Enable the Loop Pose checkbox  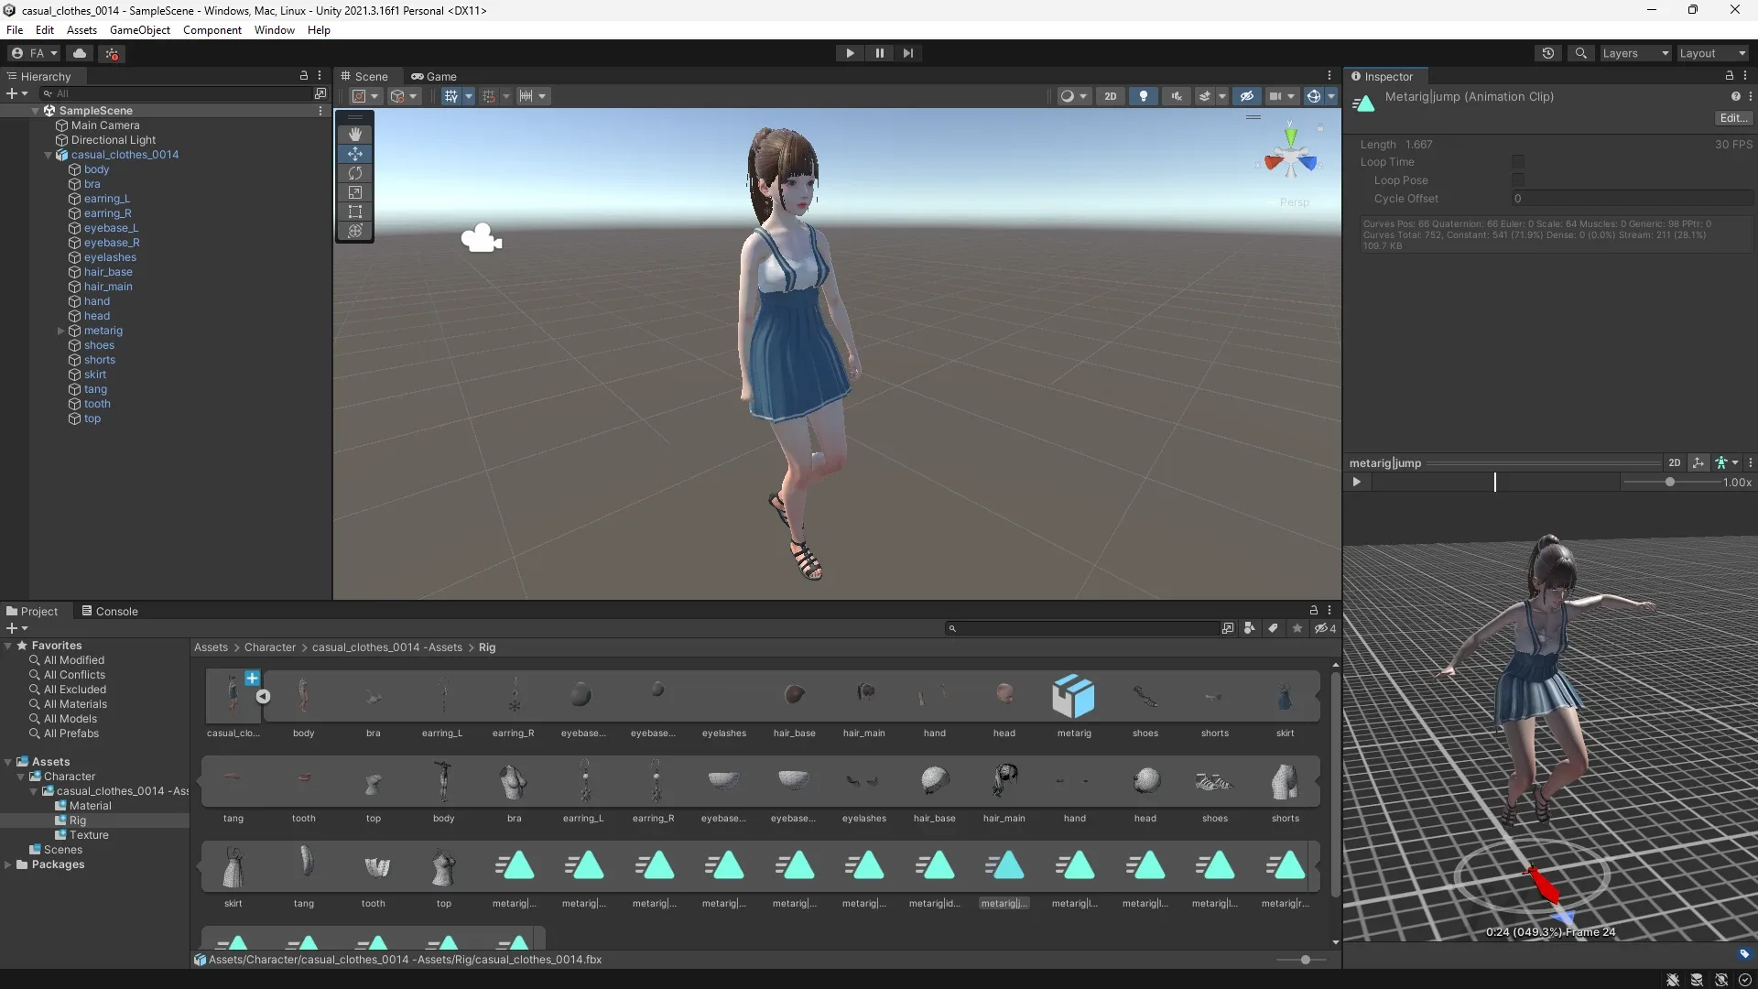1518,180
